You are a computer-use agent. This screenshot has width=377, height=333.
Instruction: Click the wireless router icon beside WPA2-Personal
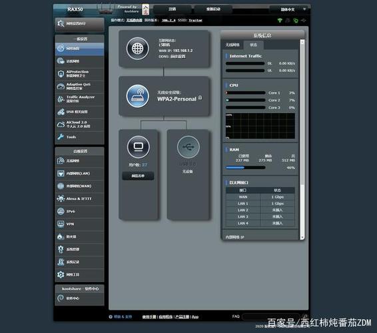pos(137,96)
